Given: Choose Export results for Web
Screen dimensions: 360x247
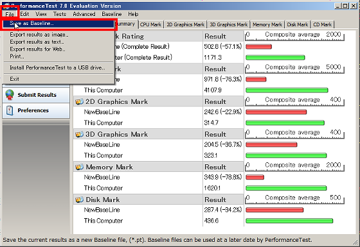Looking at the screenshot, I should click(59, 49).
